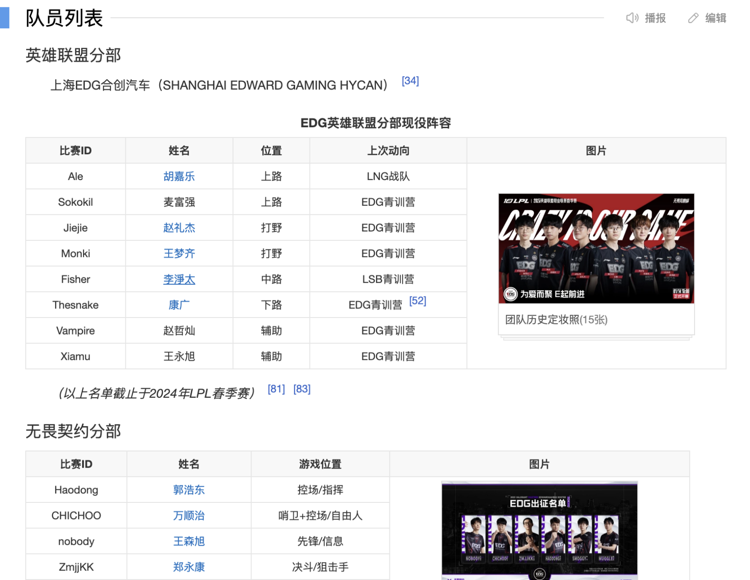750x580 pixels.
Task: Click the EDG英雄联盟分部现役阵容 table title
Action: coord(376,123)
